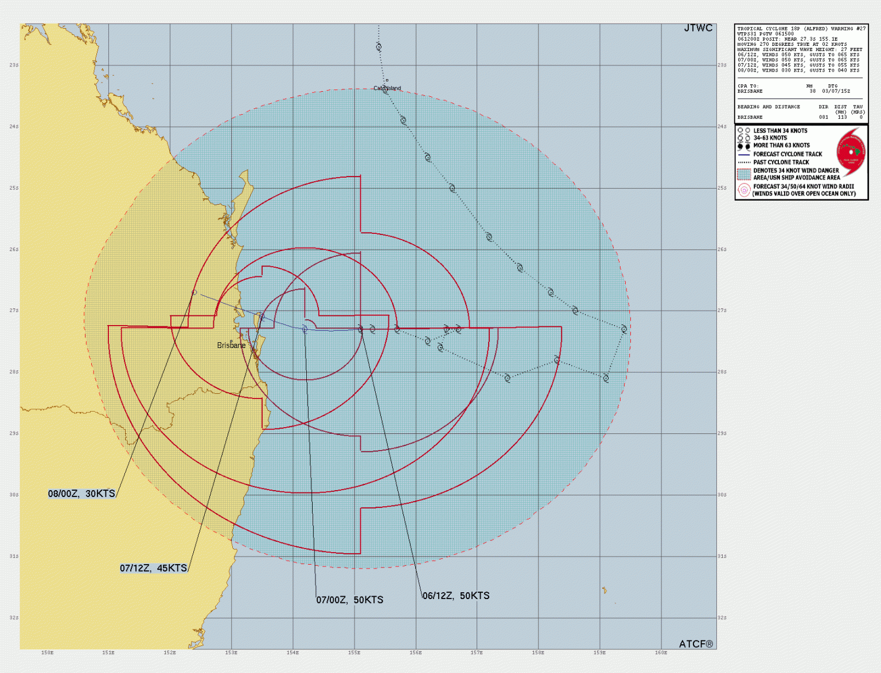Click the '06/12Z, 50KTS' forecast annotation

[x=455, y=596]
